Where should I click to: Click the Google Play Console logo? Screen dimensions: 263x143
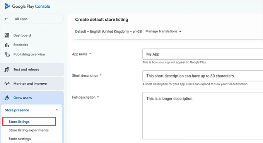coord(7,6)
